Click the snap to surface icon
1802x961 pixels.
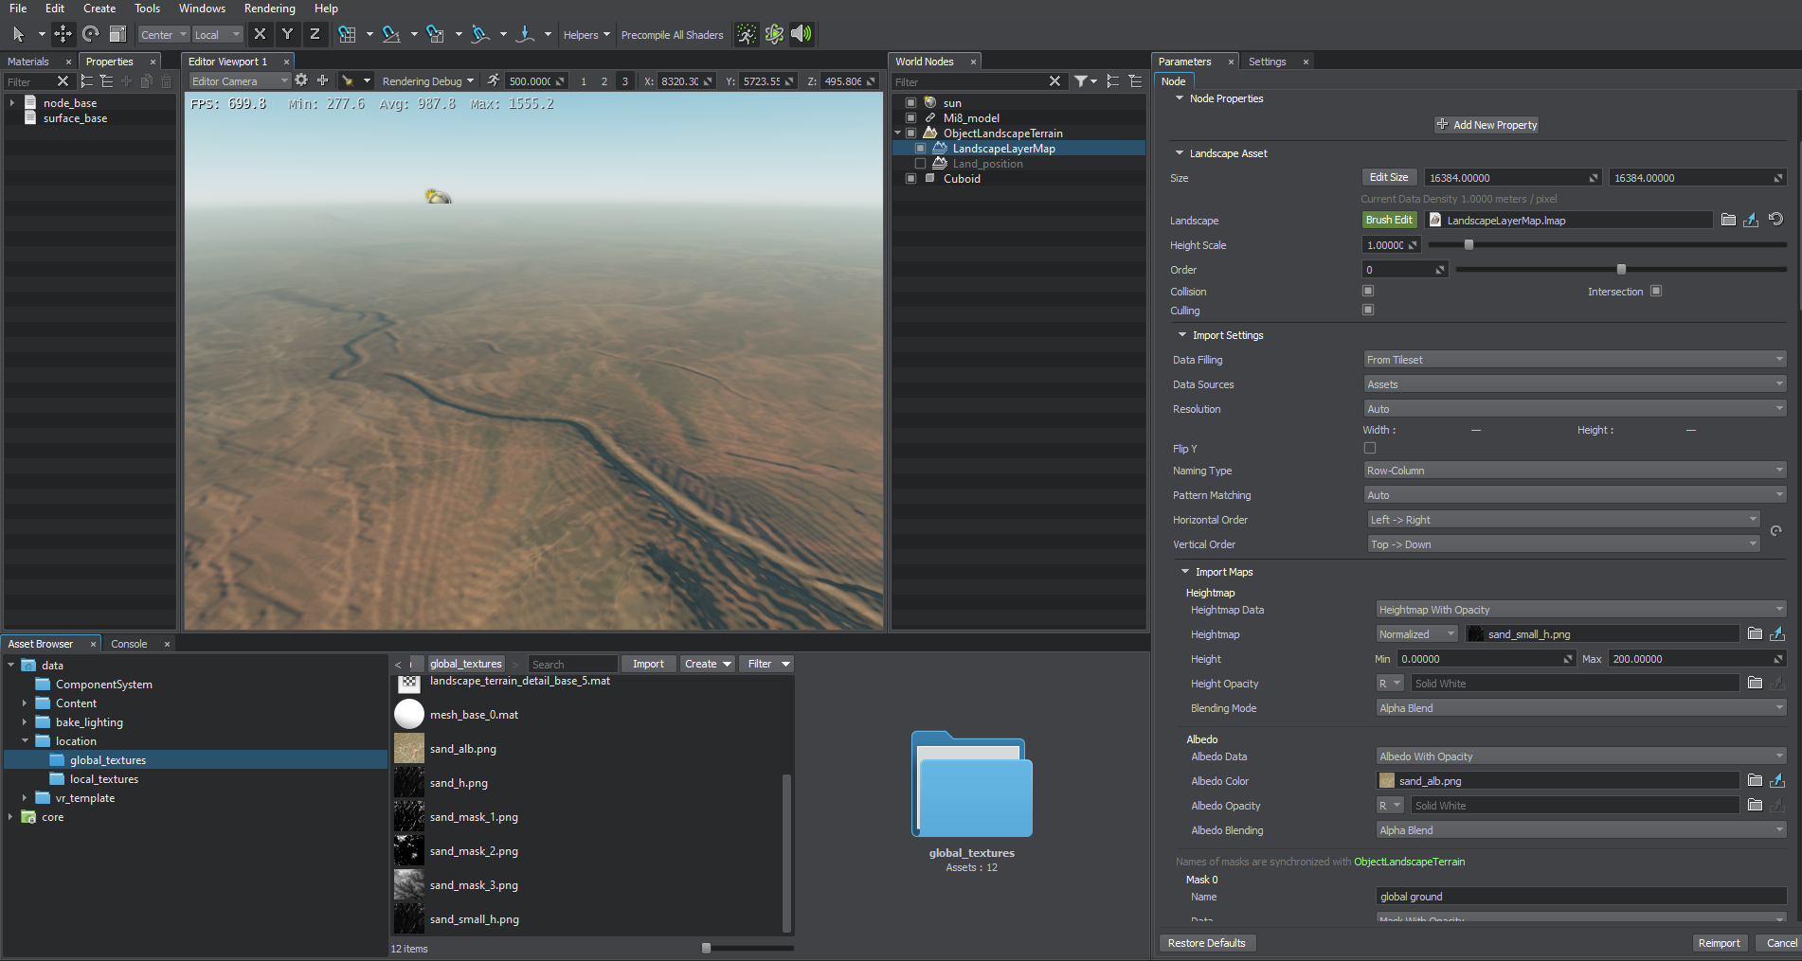pos(480,34)
